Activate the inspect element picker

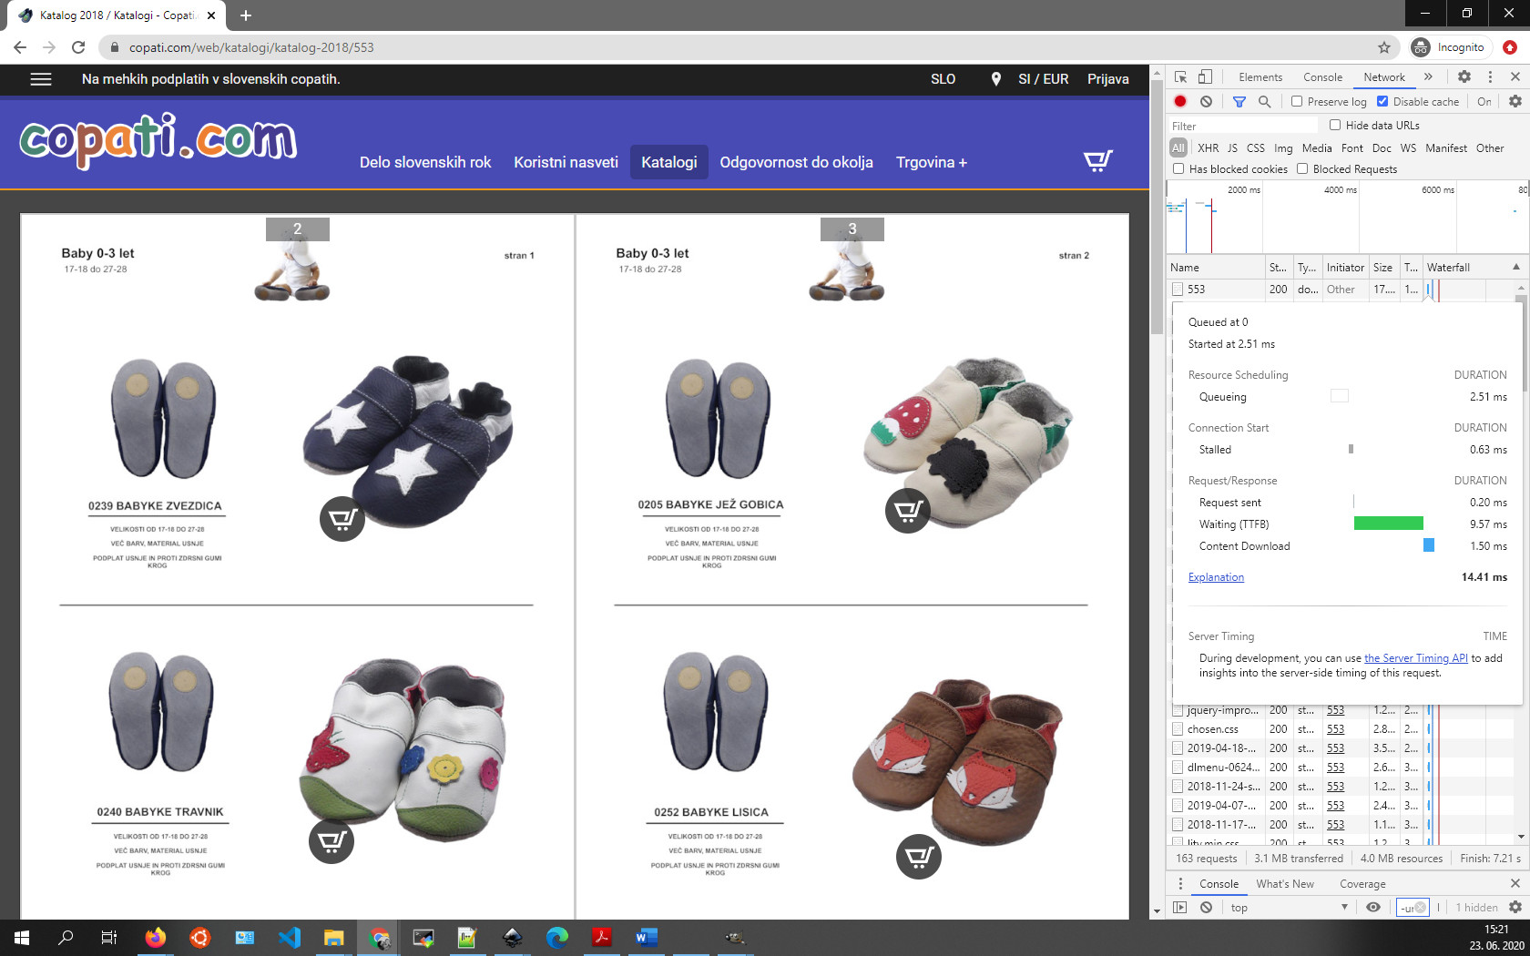click(1180, 77)
